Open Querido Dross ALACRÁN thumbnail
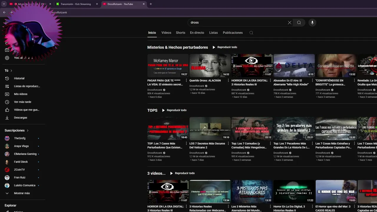Viewport: 377px width, 212px height. coord(210,65)
